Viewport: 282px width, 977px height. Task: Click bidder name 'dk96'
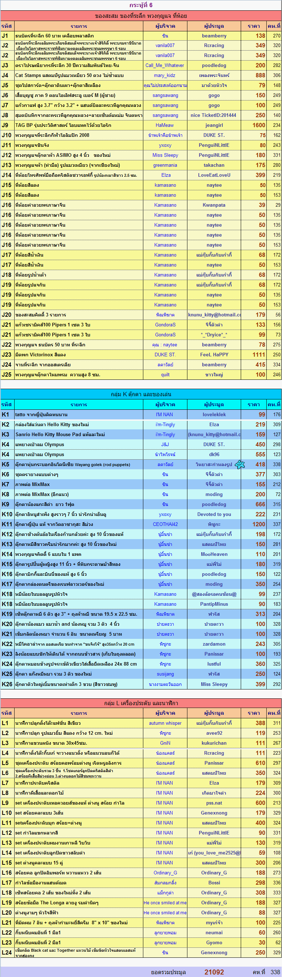pyautogui.click(x=214, y=454)
